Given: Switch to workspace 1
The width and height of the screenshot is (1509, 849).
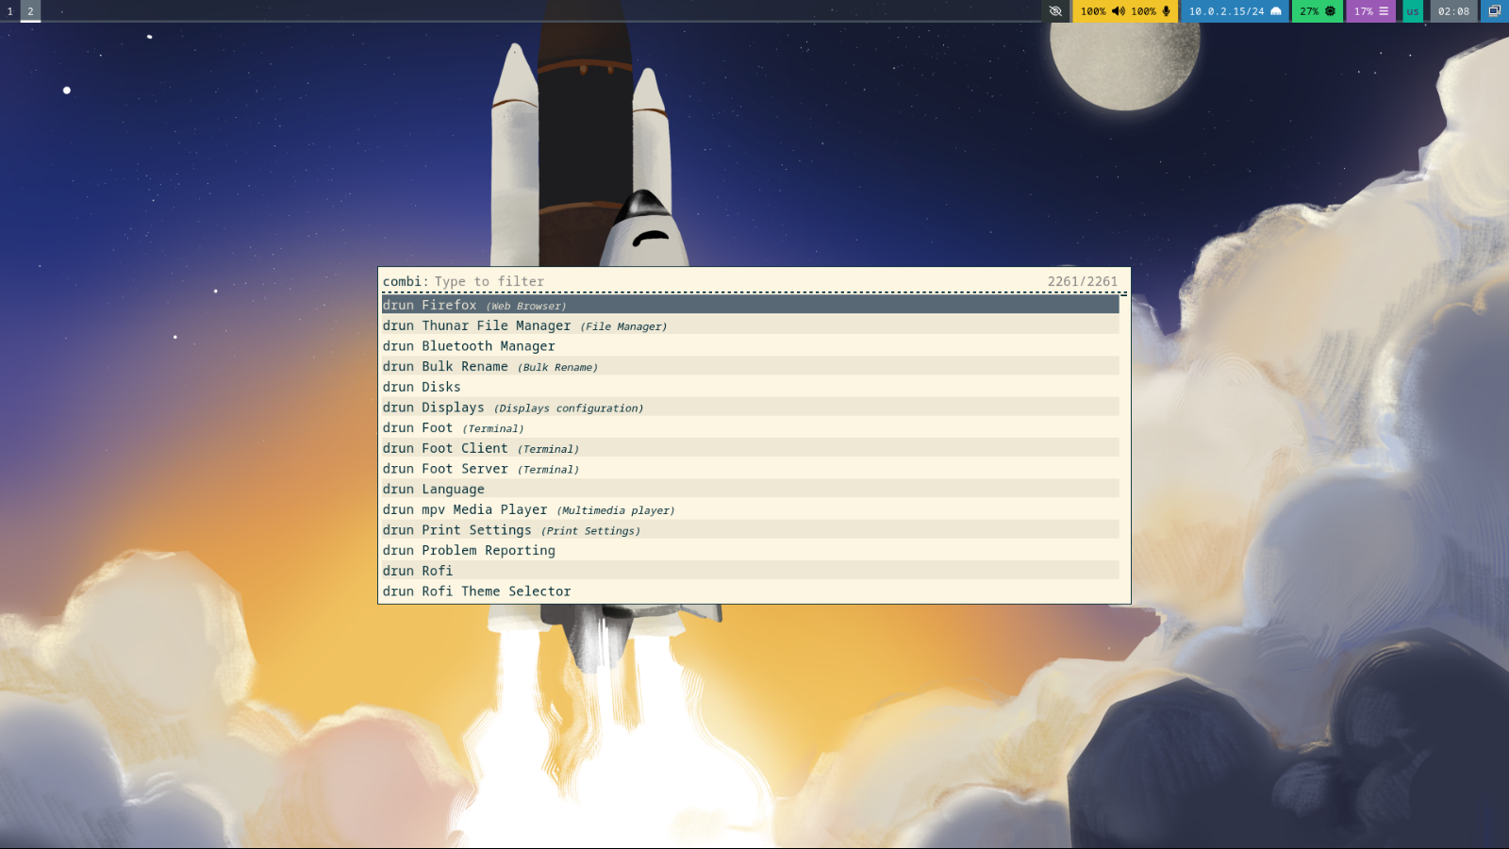Looking at the screenshot, I should (x=9, y=11).
